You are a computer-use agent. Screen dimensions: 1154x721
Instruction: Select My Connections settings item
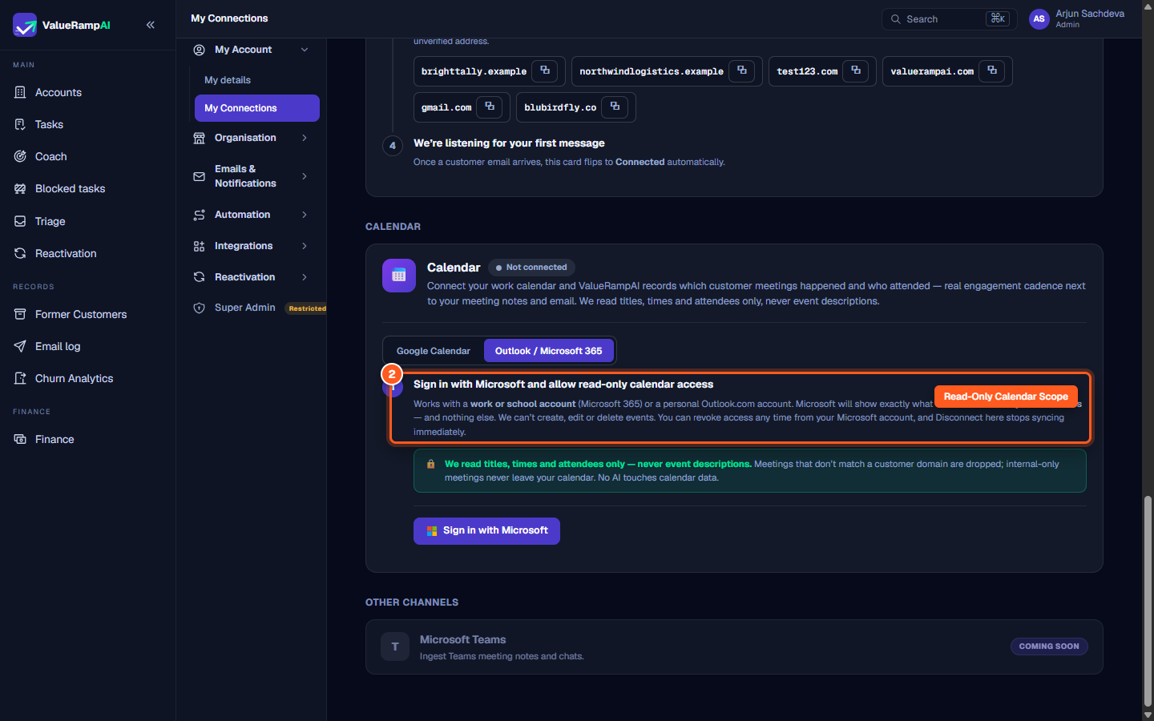(x=256, y=108)
